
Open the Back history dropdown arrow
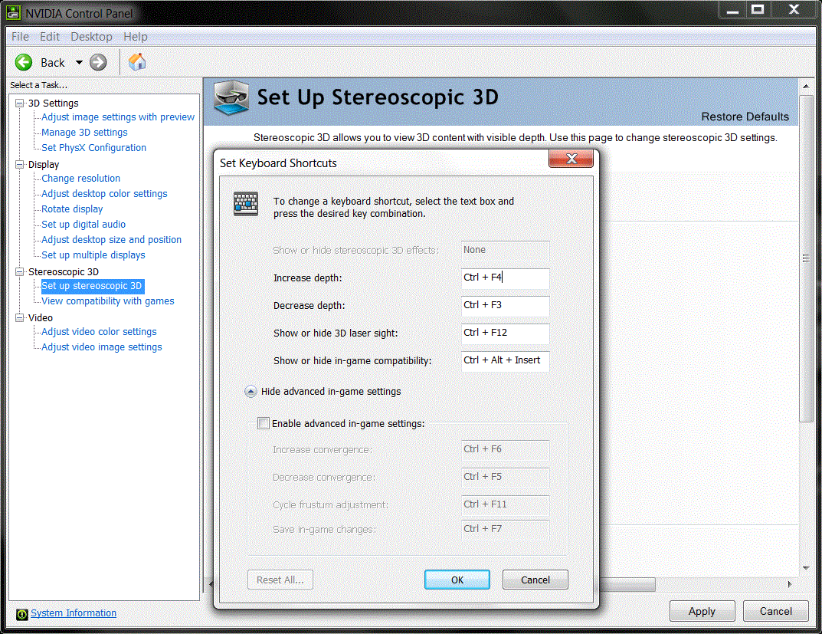point(79,62)
